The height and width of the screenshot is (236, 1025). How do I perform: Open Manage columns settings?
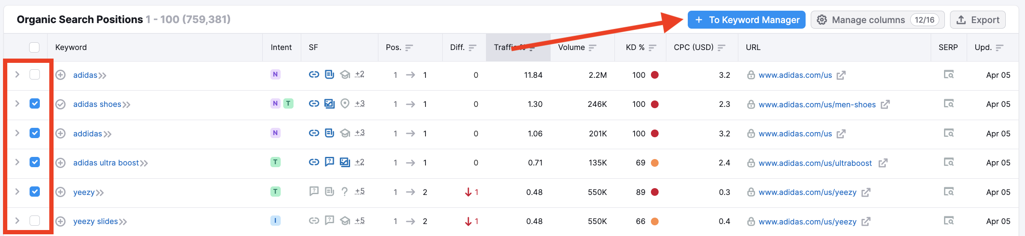(x=878, y=20)
